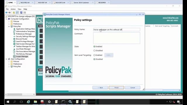
Task: Expand Policies under User Configuration
Action: [9, 62]
